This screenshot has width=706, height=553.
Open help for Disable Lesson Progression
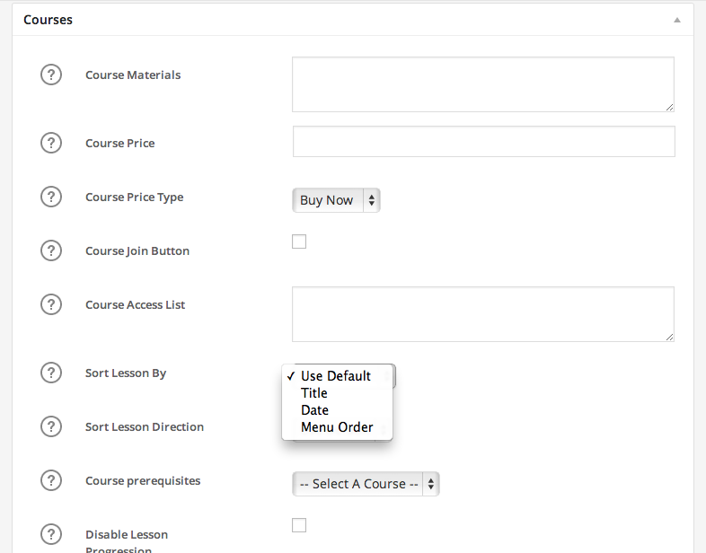pyautogui.click(x=51, y=534)
